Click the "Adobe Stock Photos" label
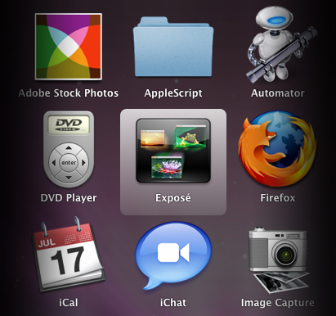336x316 pixels. 69,93
